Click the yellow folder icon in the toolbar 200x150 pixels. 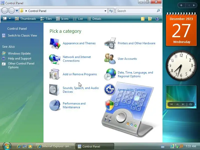pyautogui.click(x=143, y=19)
